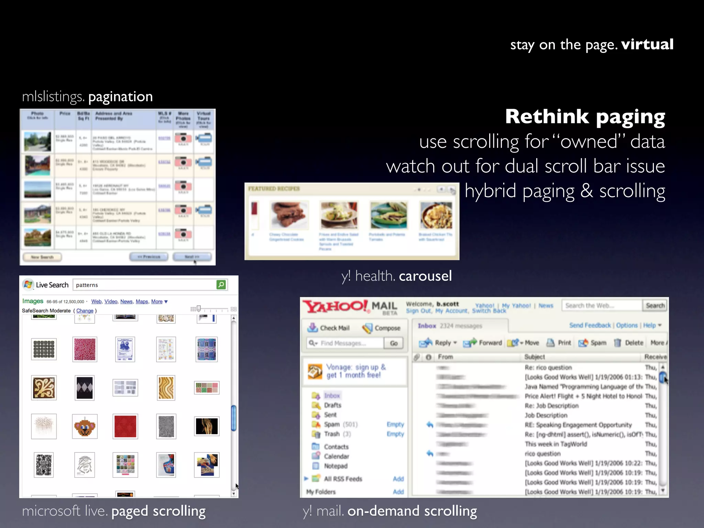The width and height of the screenshot is (704, 528).
Task: Click the Search the Web input field
Action: pyautogui.click(x=602, y=306)
